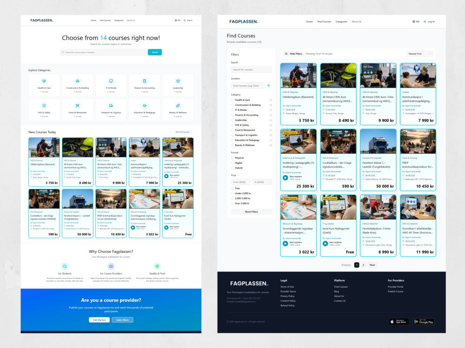The image size is (465, 348).
Task: Open Beauty & Wellness category card on home page
Action: click(178, 110)
